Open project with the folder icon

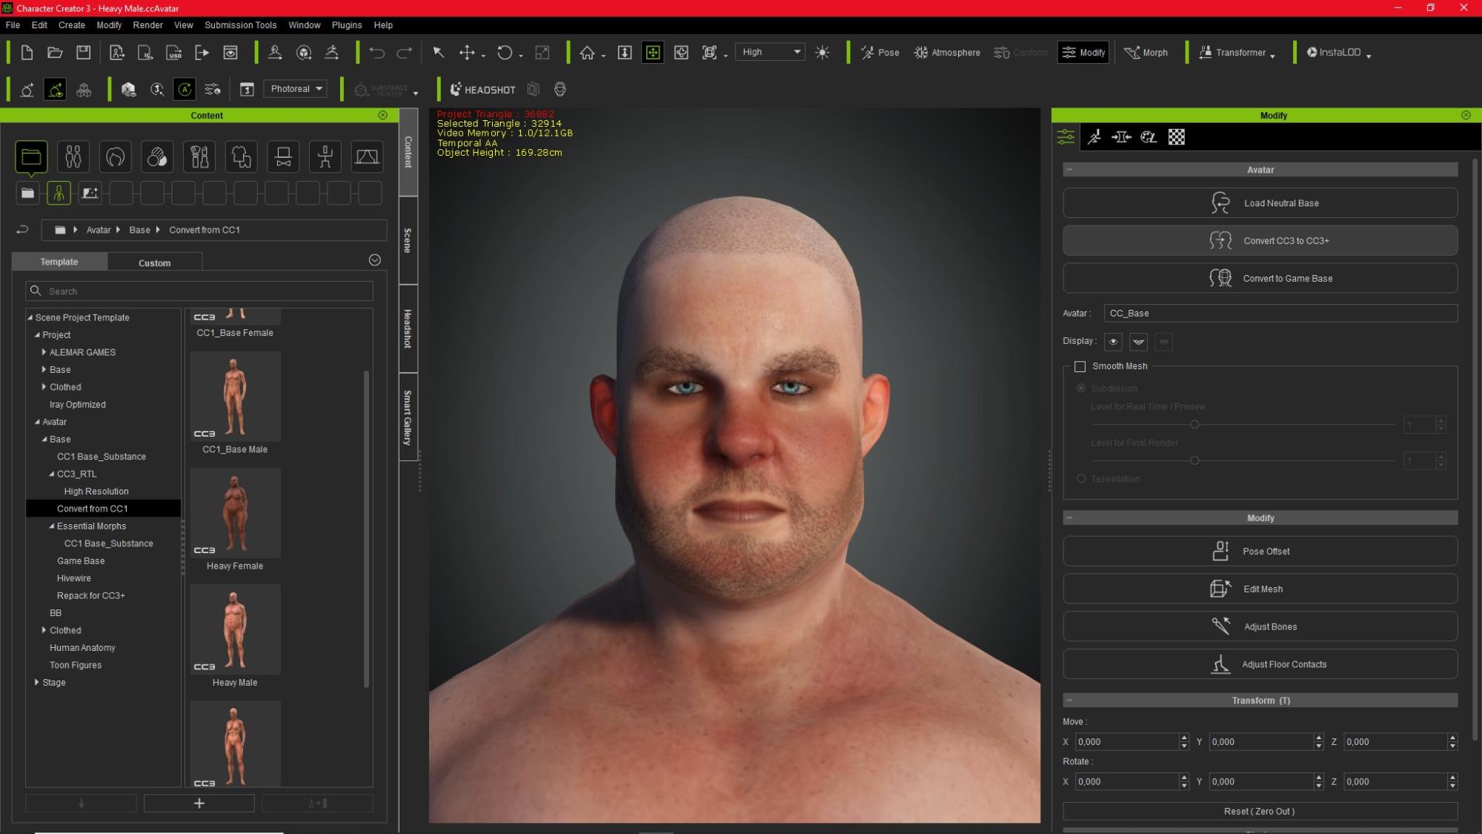pyautogui.click(x=55, y=53)
